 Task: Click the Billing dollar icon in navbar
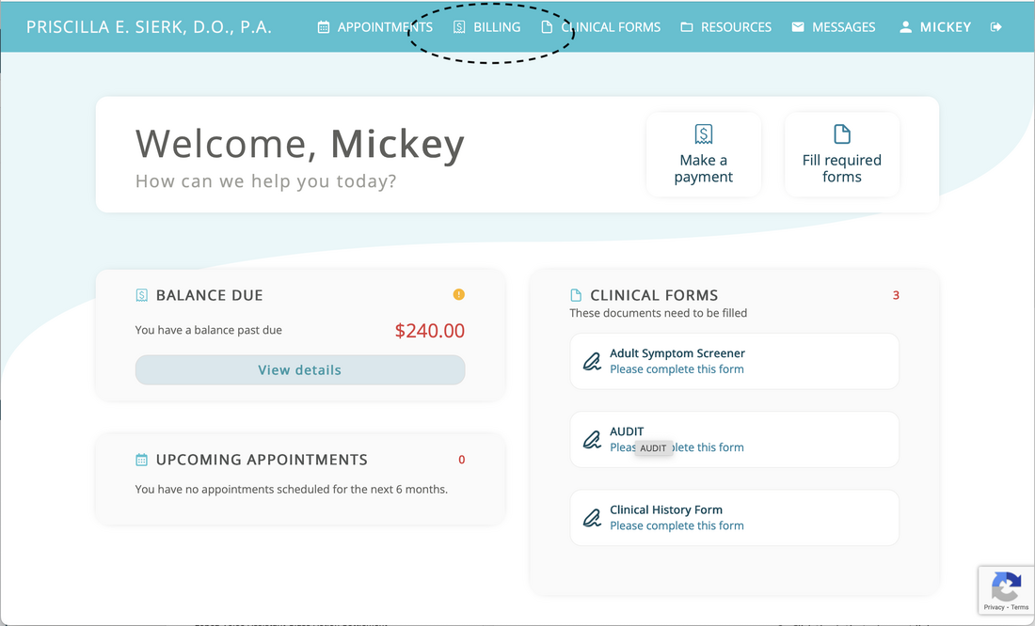point(459,26)
